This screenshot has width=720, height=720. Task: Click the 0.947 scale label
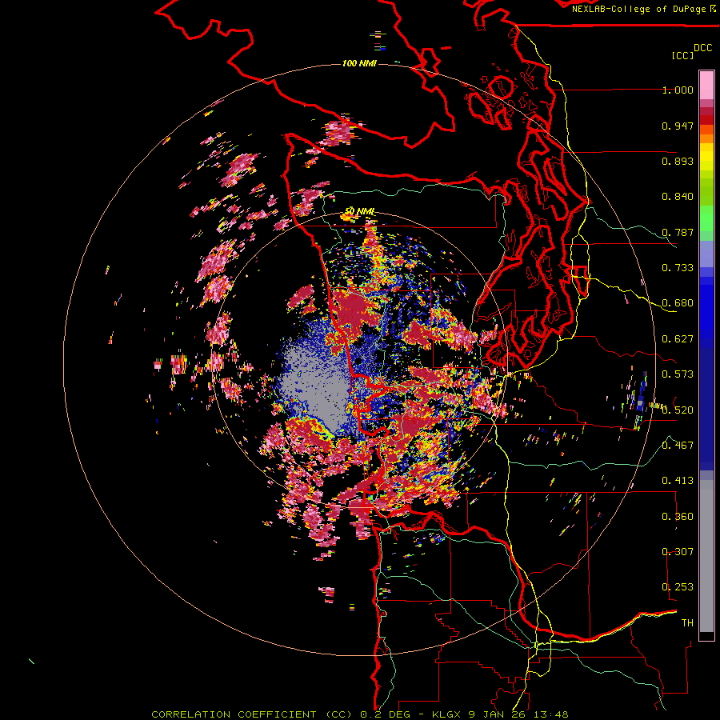pos(678,126)
